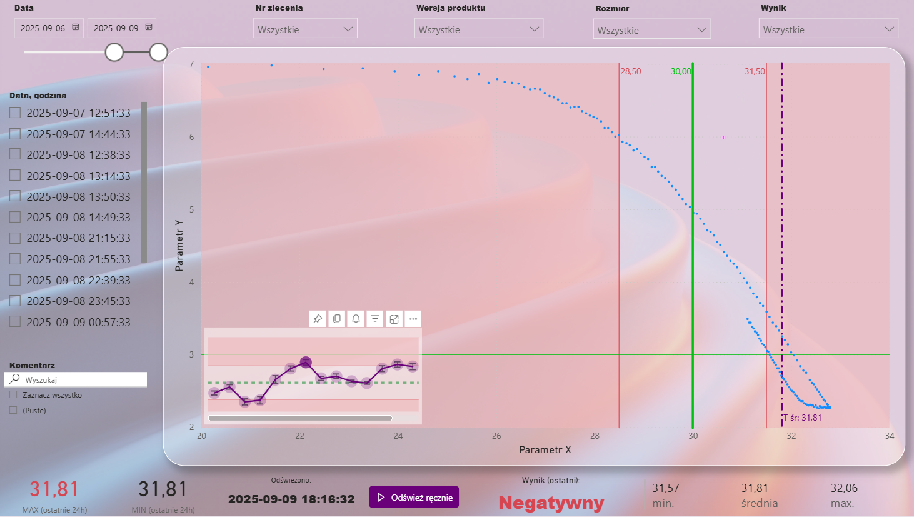Screen dimensions: 914x517
Task: Click the right handle of the date slider
Action: (159, 53)
